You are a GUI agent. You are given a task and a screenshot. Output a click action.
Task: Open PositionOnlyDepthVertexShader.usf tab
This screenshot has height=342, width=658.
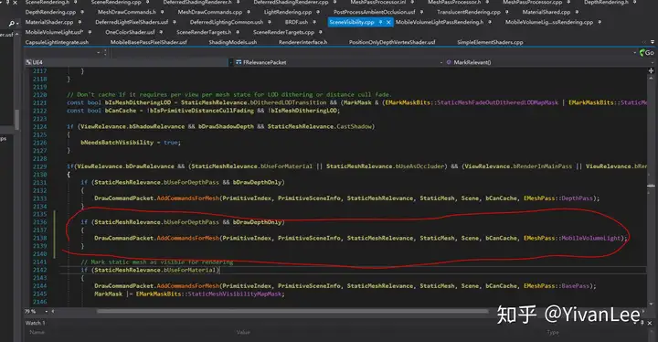(392, 42)
